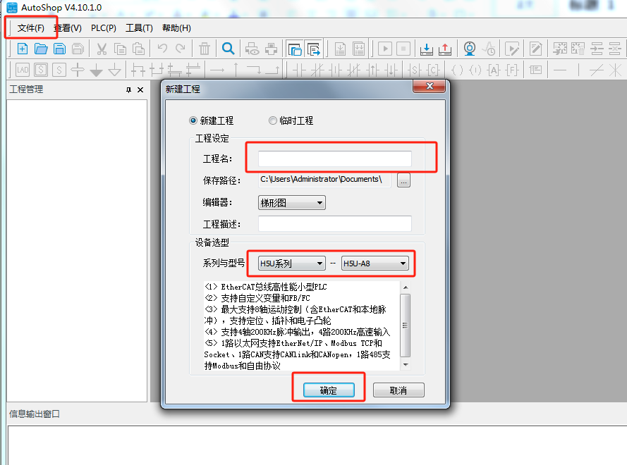The height and width of the screenshot is (465, 627).
Task: Click the Download to PLC icon
Action: 426,49
